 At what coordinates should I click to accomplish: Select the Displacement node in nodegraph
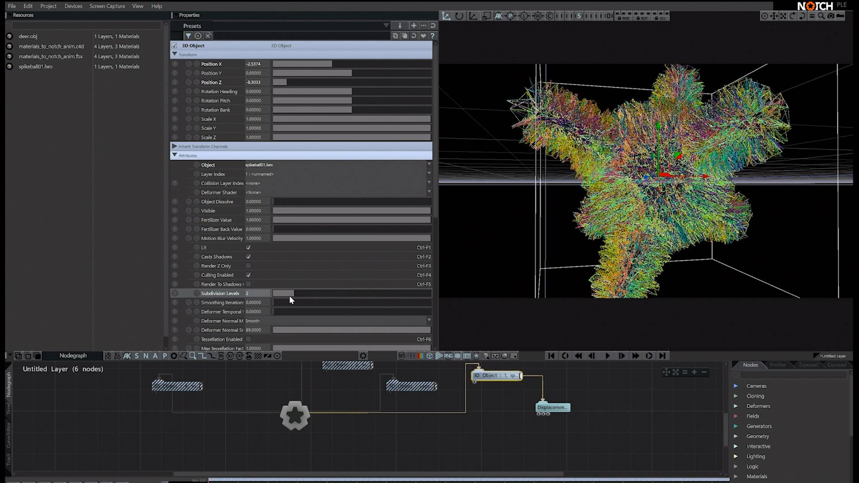pos(553,407)
